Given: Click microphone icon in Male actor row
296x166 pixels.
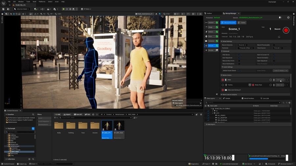Looking at the screenshot, I should tap(274, 80).
